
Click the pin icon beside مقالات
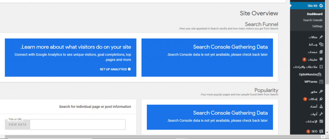pyautogui.click(x=321, y=37)
